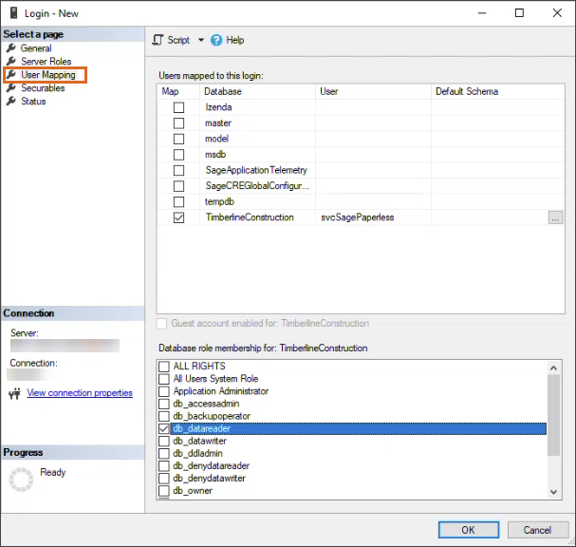Click the wrench icon beside User Mapping
Viewport: 576px width, 547px height.
click(11, 75)
